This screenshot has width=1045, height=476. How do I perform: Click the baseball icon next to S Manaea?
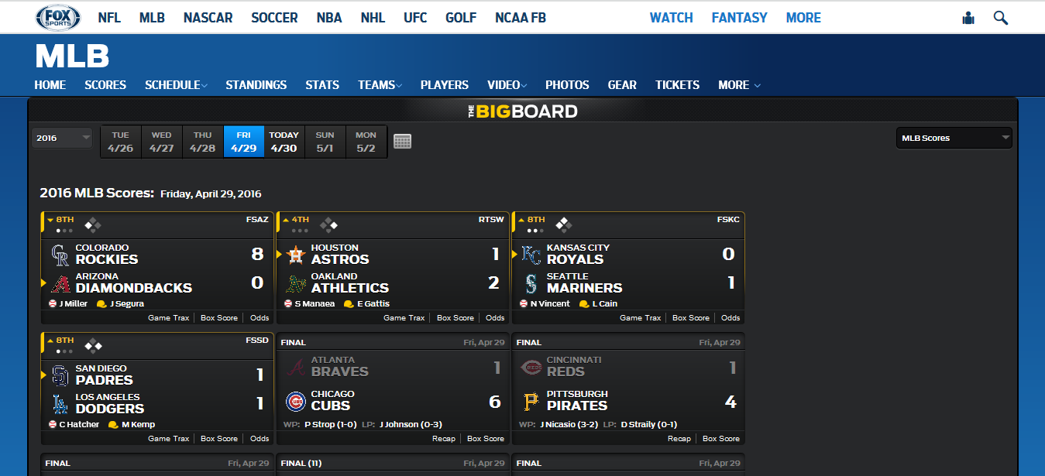288,304
